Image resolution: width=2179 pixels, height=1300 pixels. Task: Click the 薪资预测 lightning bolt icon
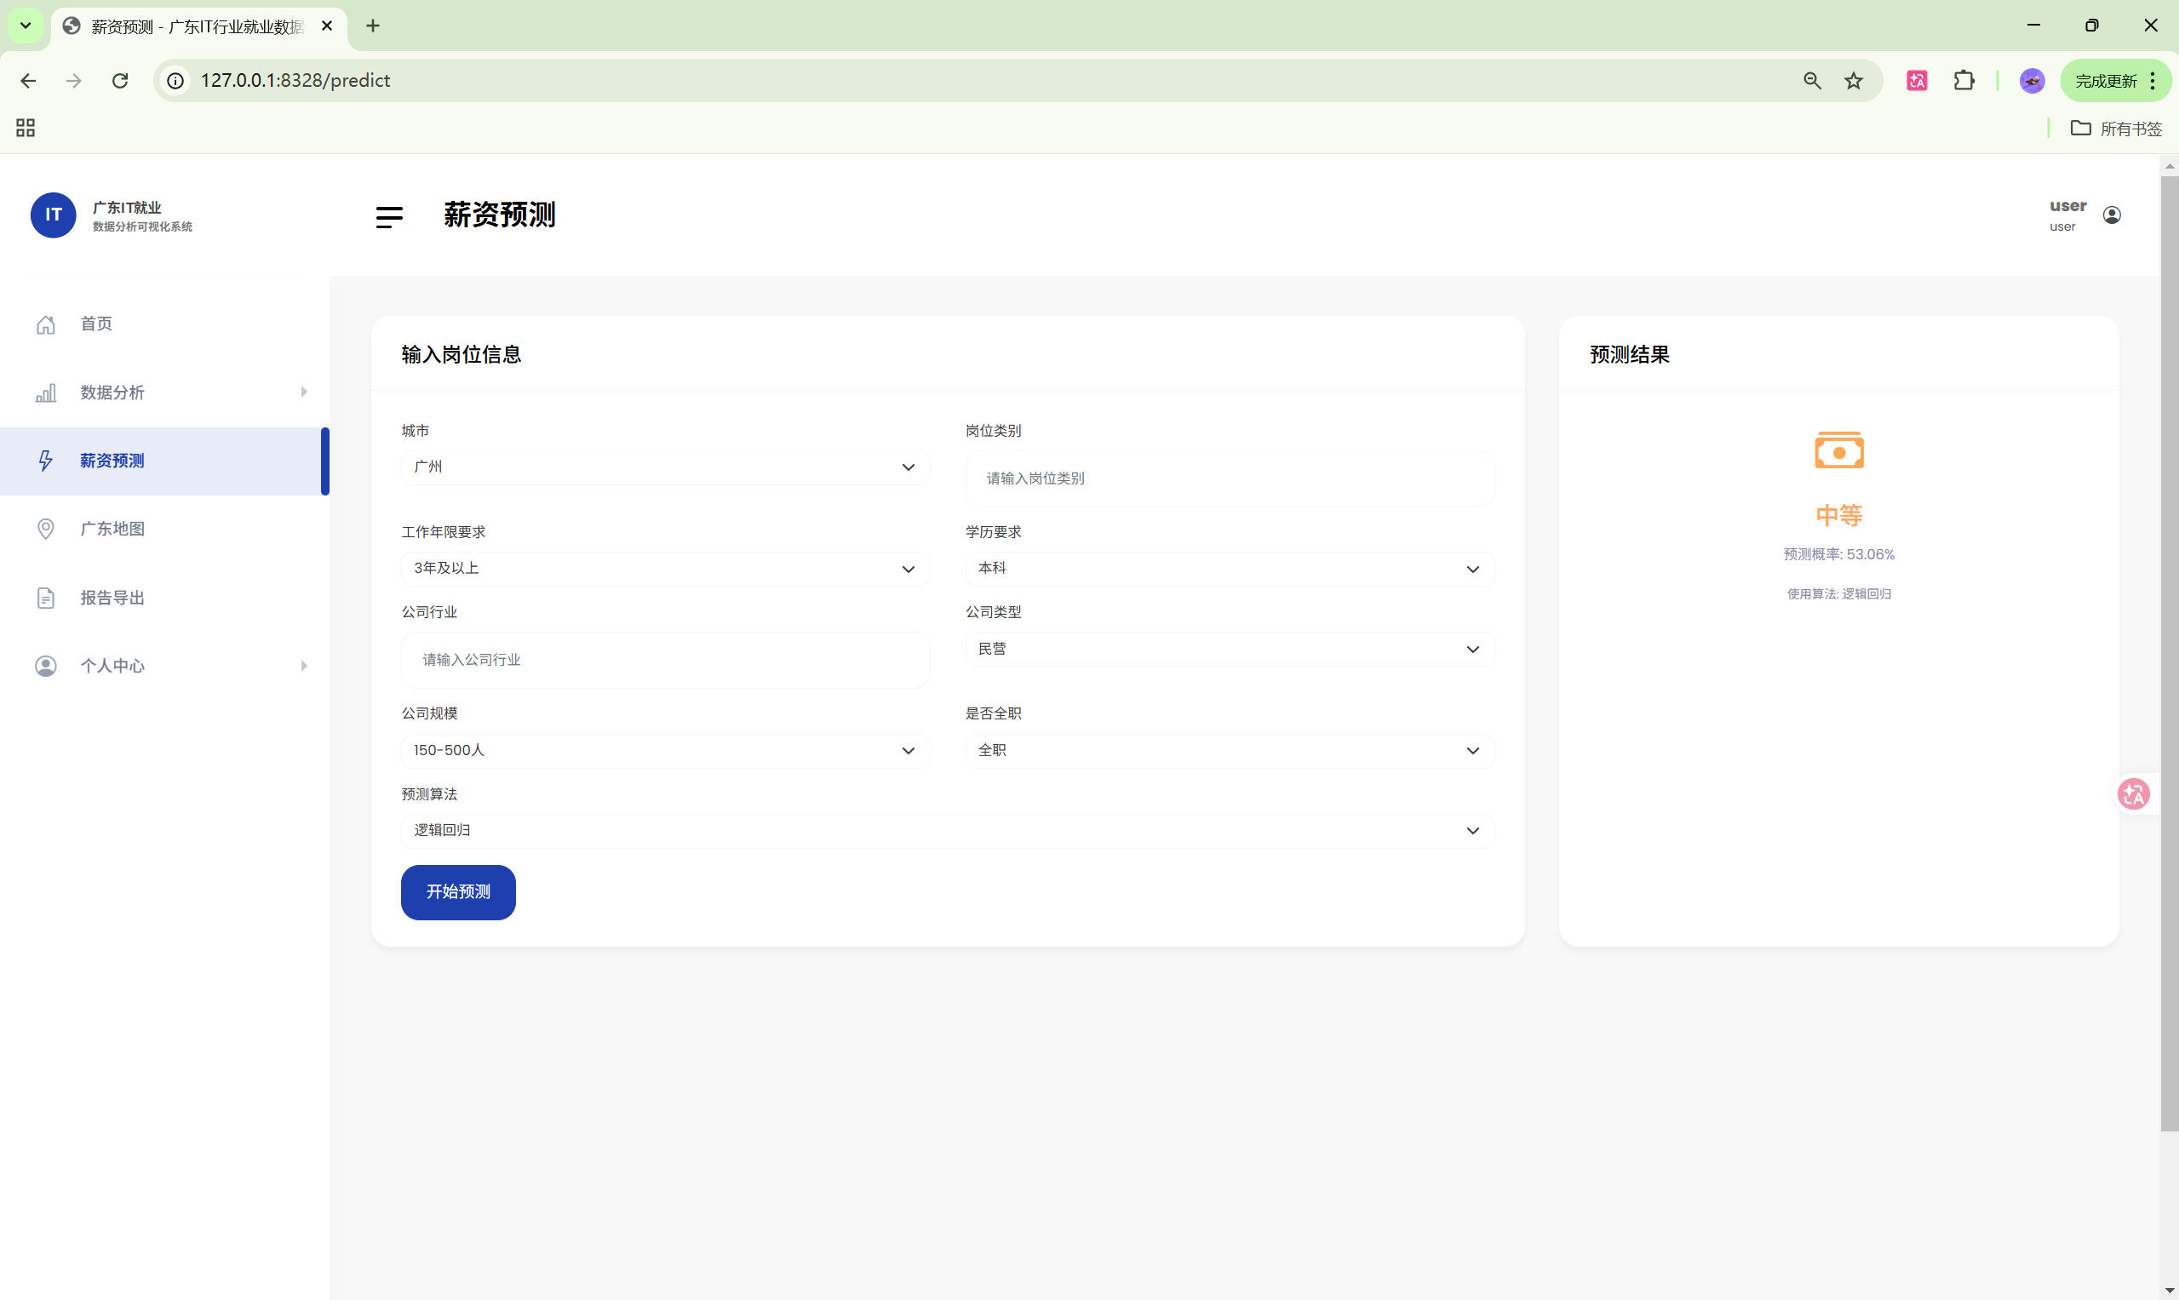46,461
